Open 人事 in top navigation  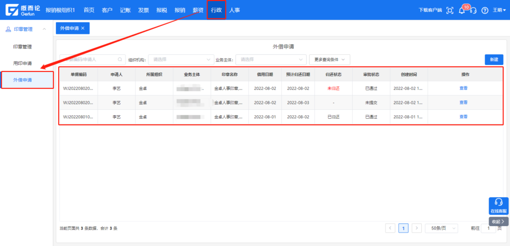coord(235,10)
